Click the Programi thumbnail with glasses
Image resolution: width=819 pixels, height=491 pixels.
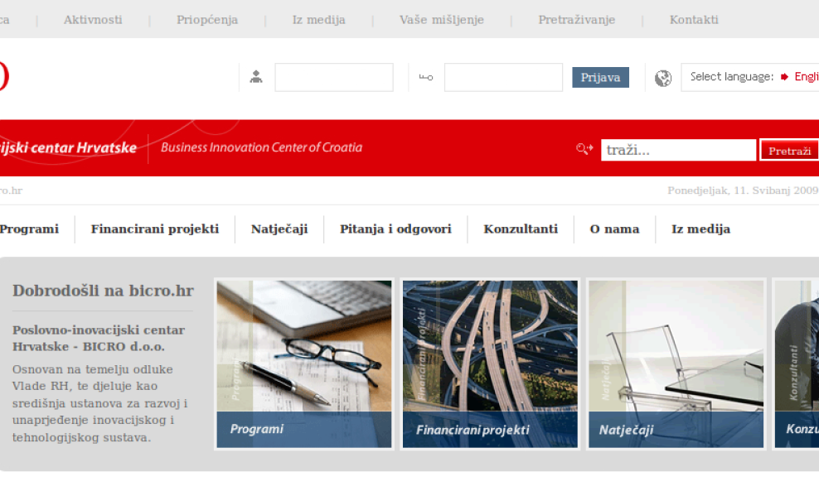(x=304, y=363)
